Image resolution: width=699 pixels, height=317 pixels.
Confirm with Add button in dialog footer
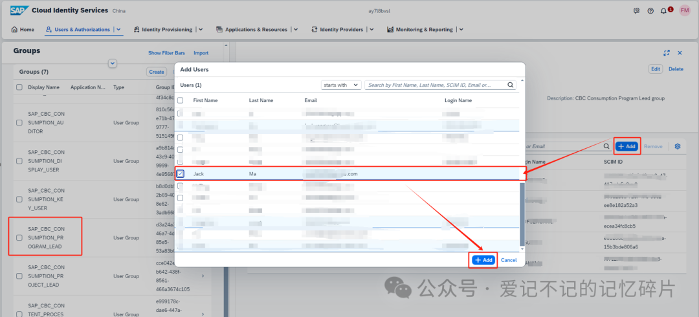pyautogui.click(x=483, y=260)
